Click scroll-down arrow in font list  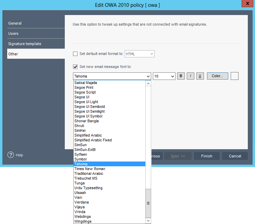click(148, 221)
